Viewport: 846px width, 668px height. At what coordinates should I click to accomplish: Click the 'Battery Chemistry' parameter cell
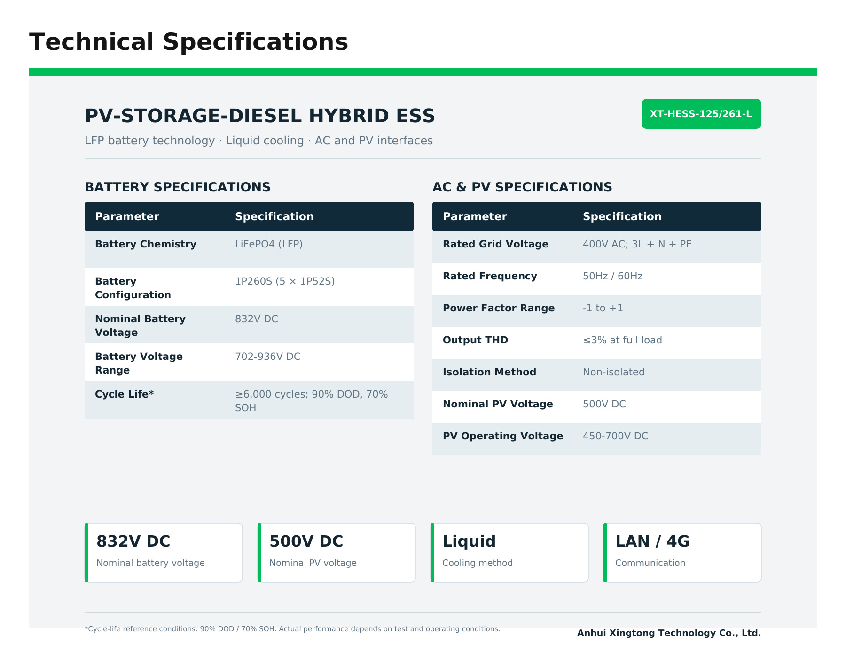tap(146, 244)
